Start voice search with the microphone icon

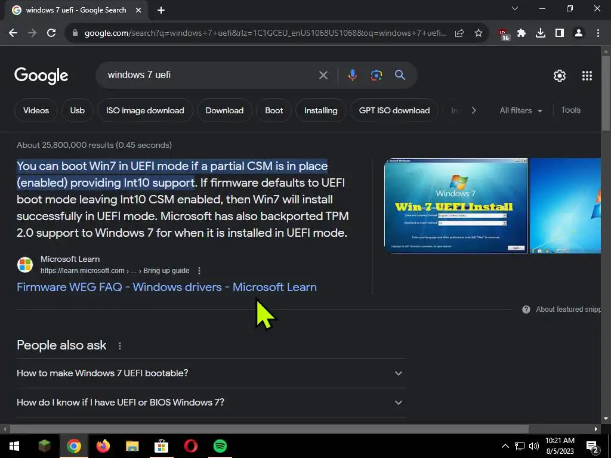click(352, 75)
